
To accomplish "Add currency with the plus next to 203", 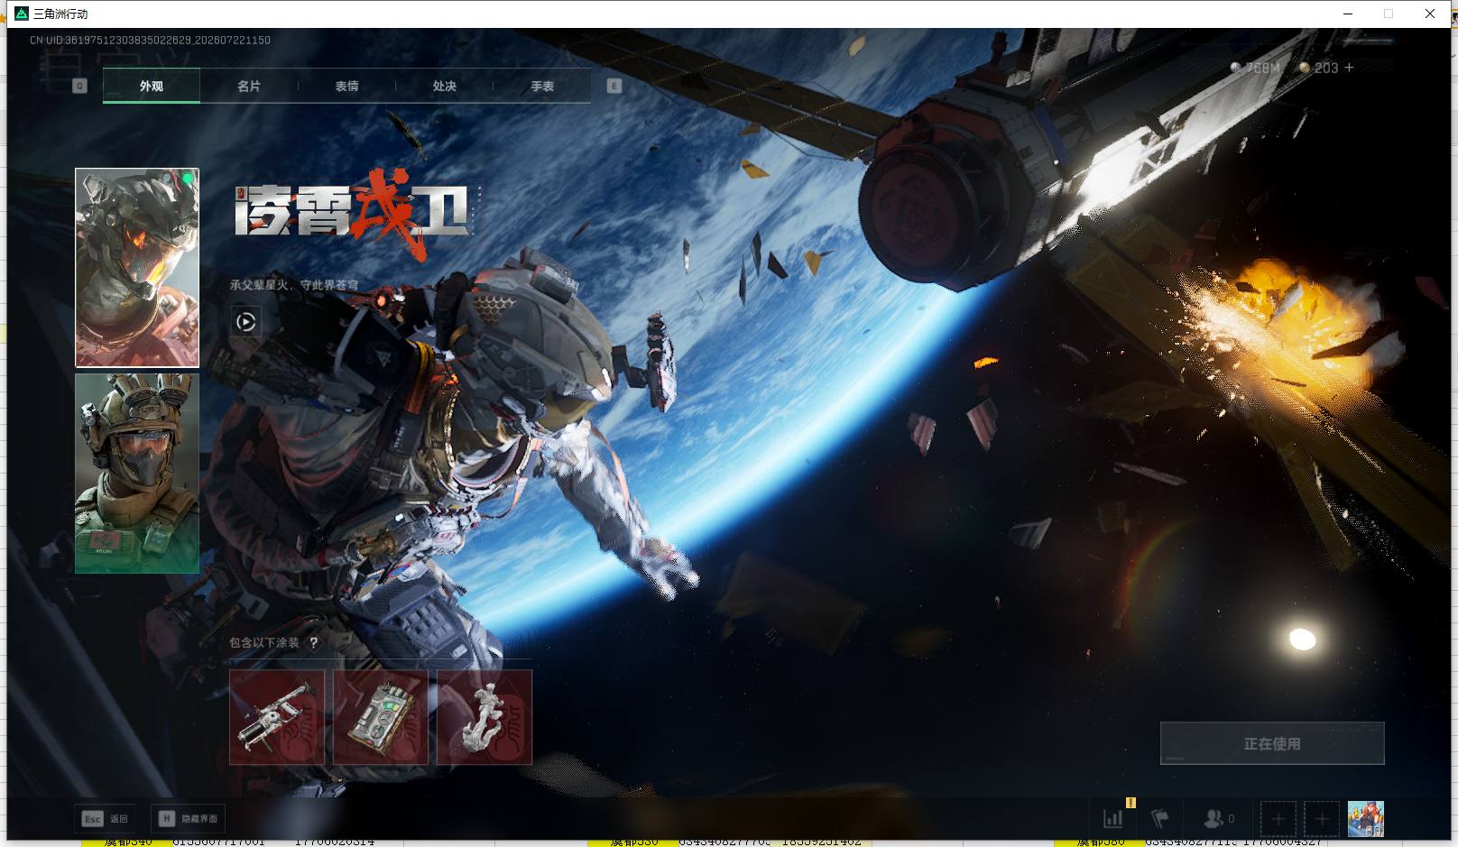I will click(1349, 68).
